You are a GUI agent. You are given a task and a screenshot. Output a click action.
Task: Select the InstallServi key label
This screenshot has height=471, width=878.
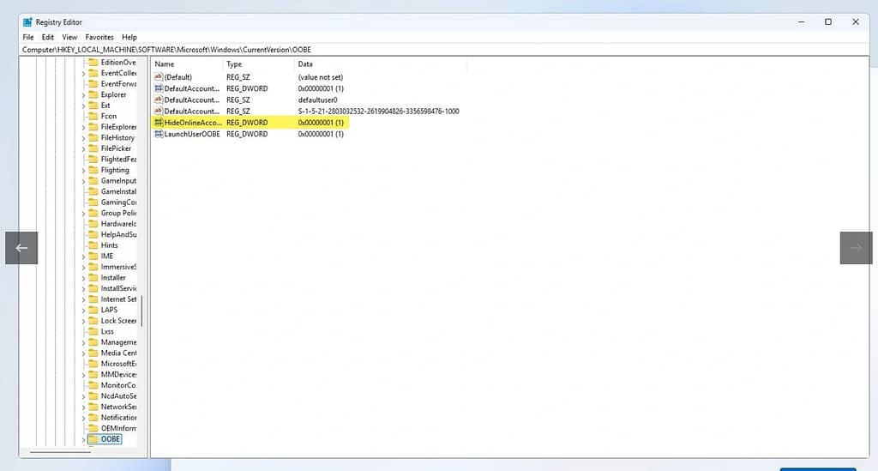coord(118,288)
